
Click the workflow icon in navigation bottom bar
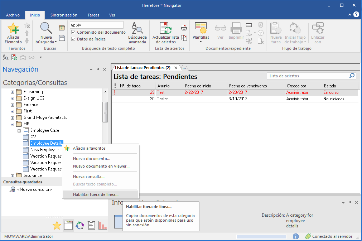pyautogui.click(x=79, y=225)
